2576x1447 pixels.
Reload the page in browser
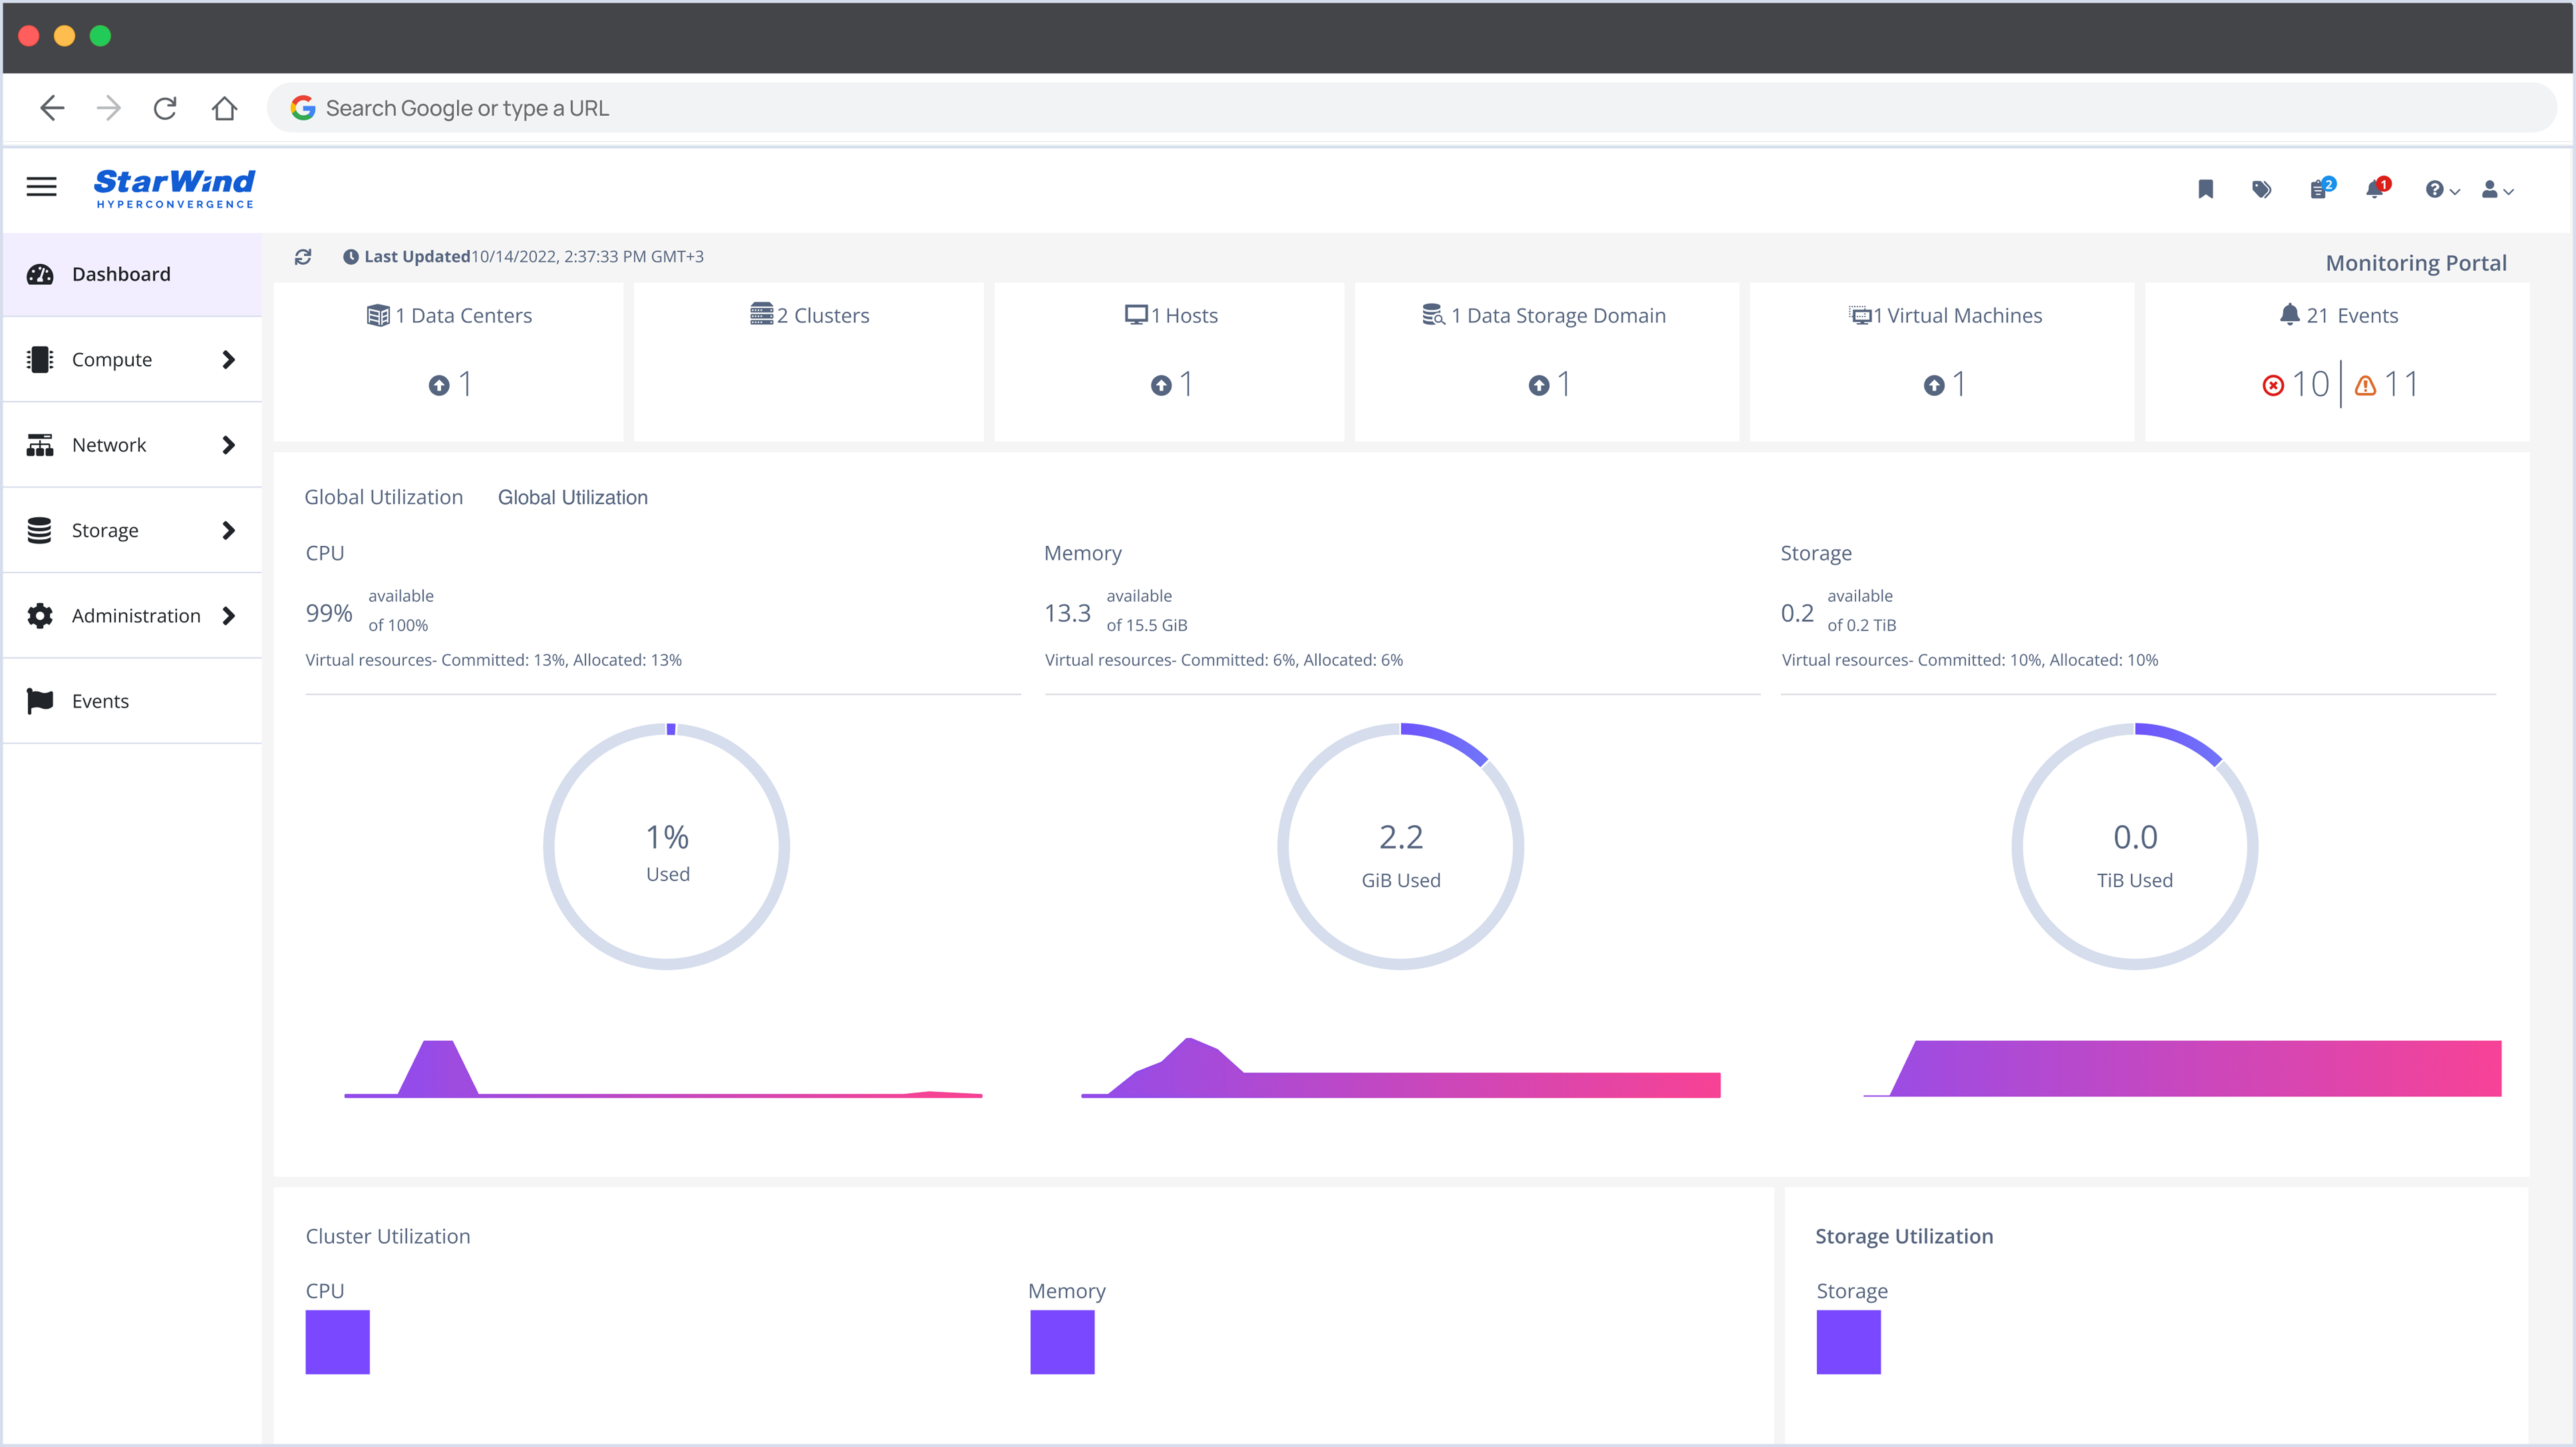click(x=165, y=108)
